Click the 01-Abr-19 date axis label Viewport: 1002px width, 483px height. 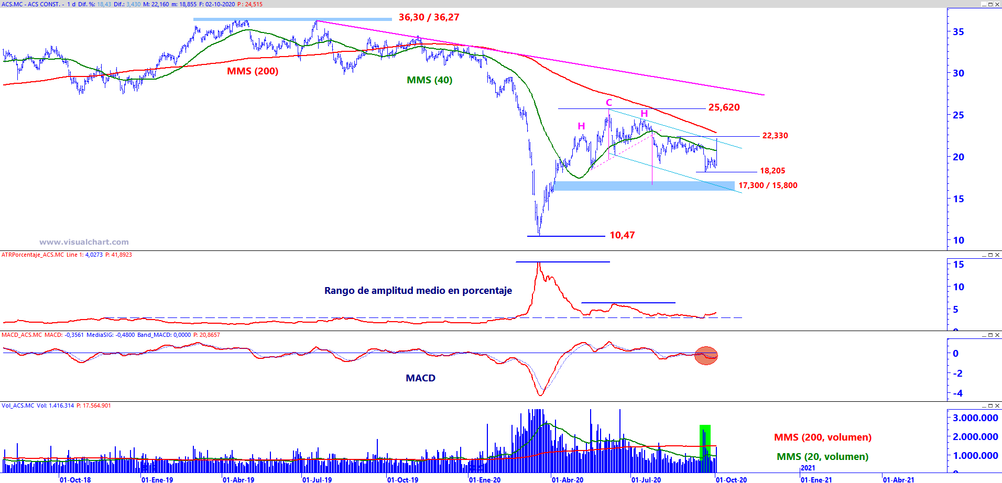[x=238, y=480]
